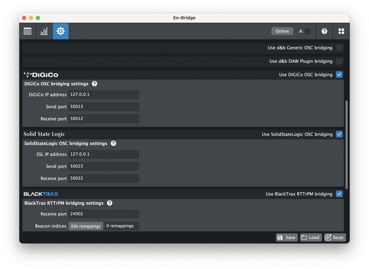The height and width of the screenshot is (269, 369).
Task: Reset the settings
Action: (x=335, y=238)
